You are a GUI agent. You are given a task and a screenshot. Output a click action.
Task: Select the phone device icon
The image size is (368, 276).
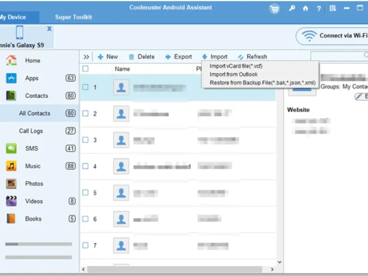(19, 32)
